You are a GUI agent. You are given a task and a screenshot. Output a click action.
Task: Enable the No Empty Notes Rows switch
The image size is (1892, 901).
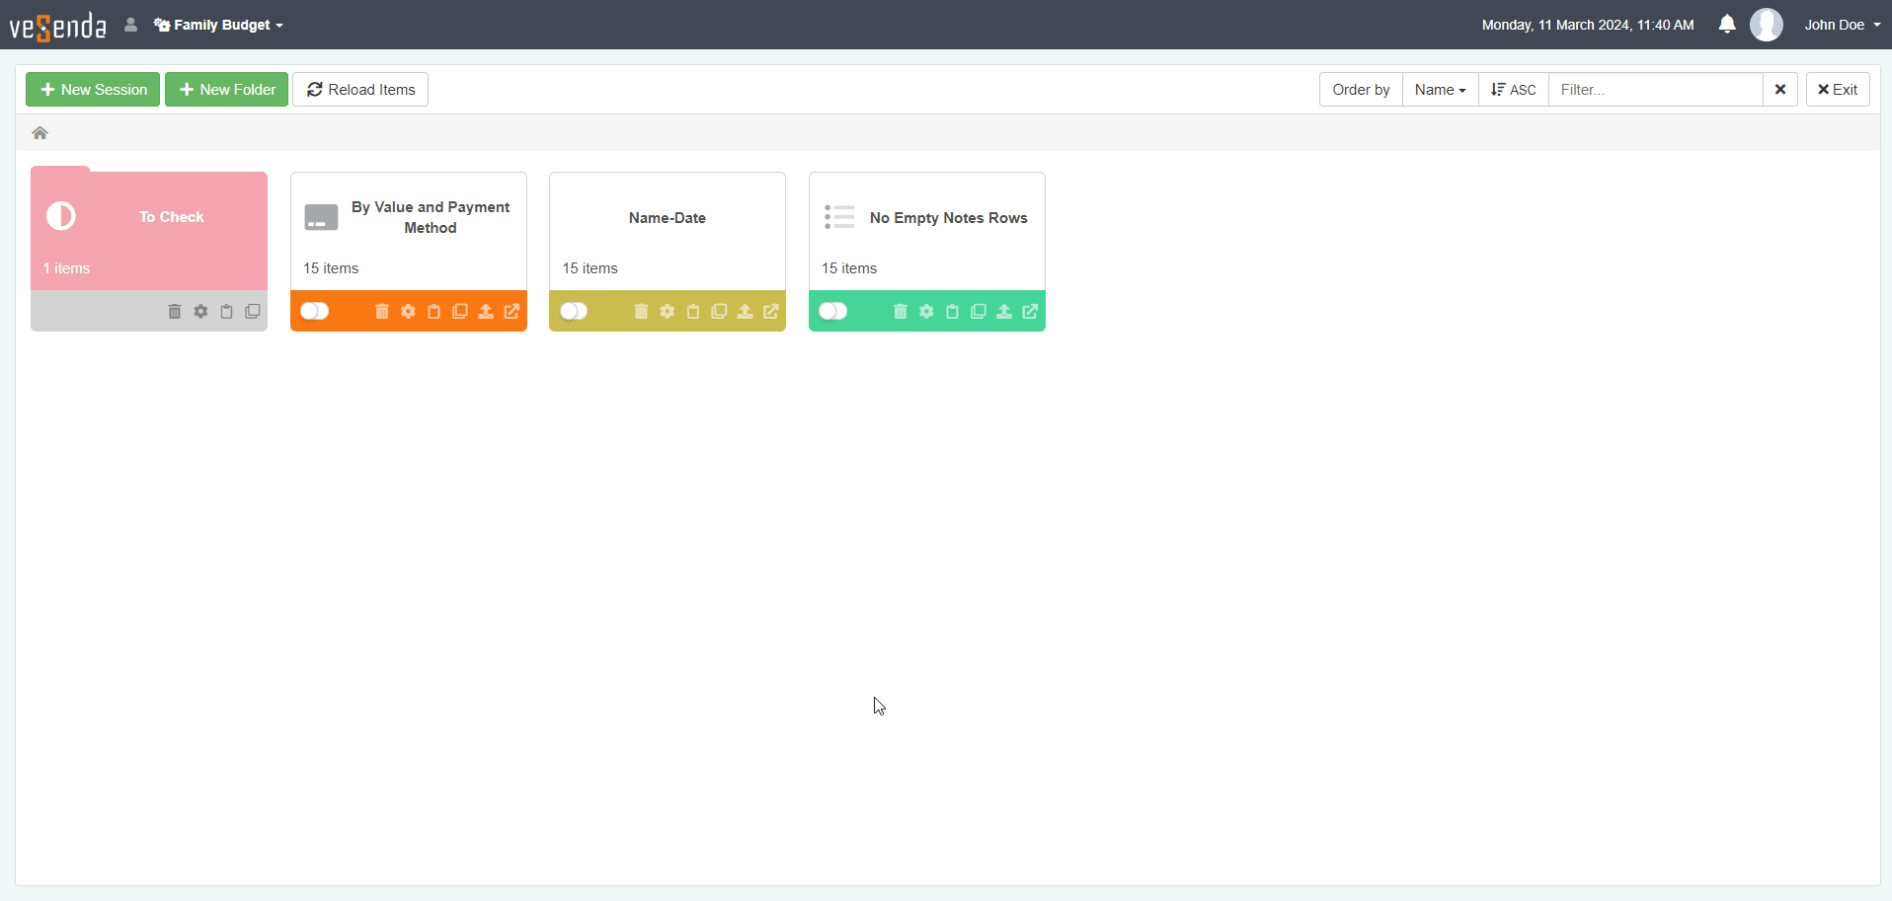click(x=833, y=312)
